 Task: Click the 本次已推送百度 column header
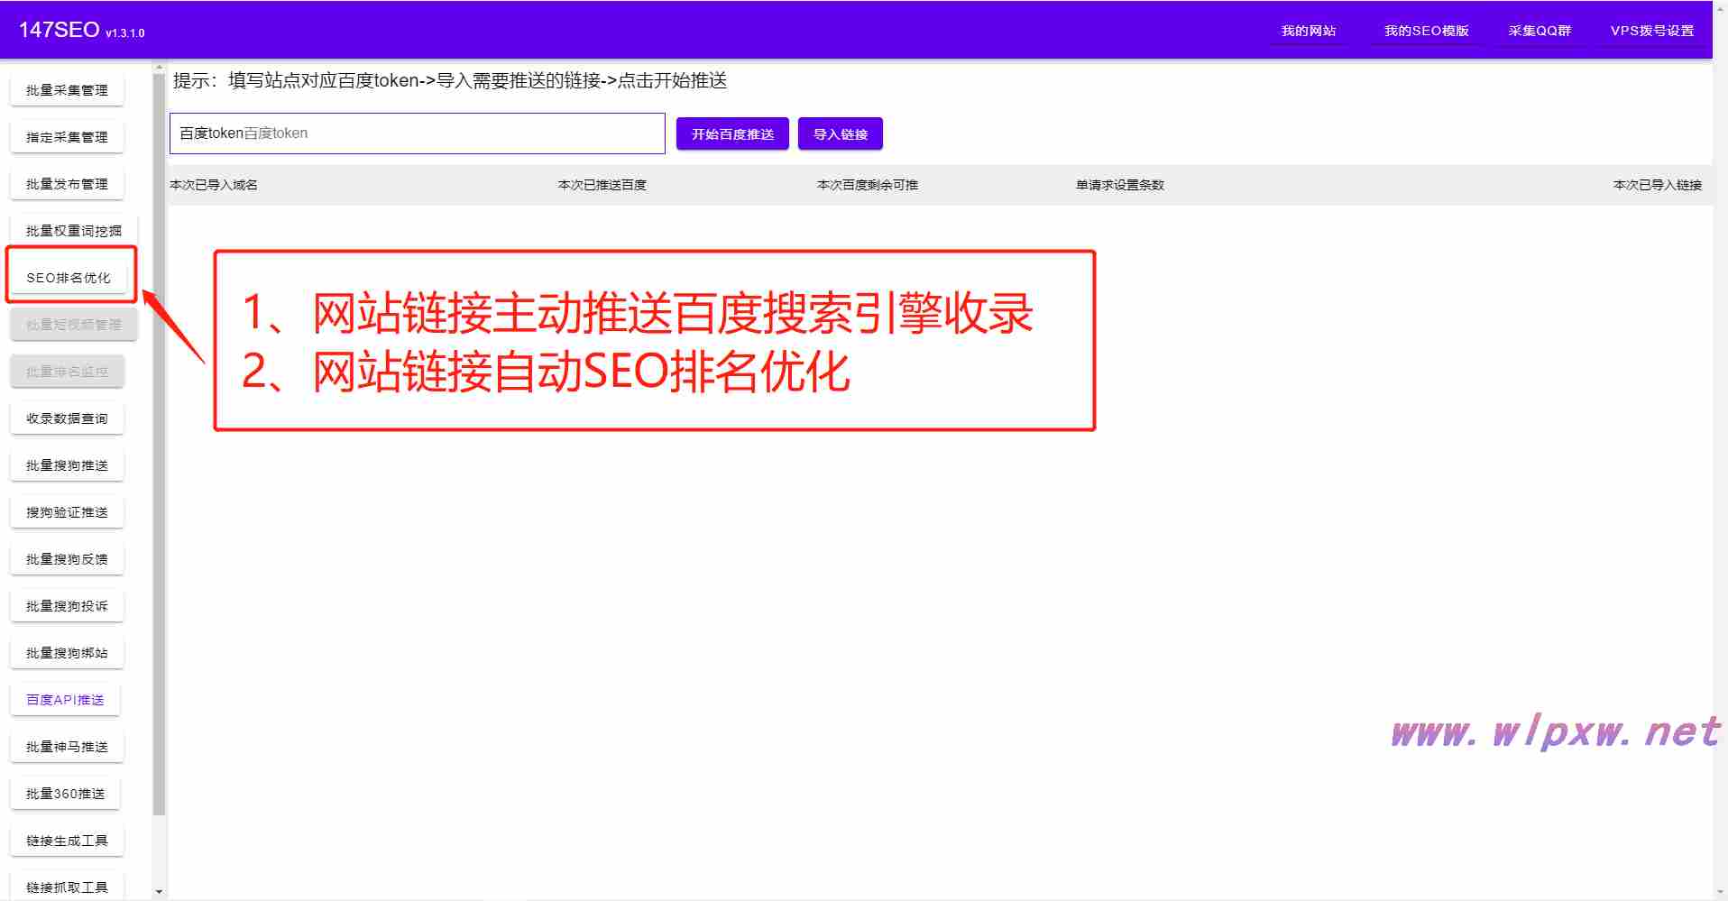(602, 185)
